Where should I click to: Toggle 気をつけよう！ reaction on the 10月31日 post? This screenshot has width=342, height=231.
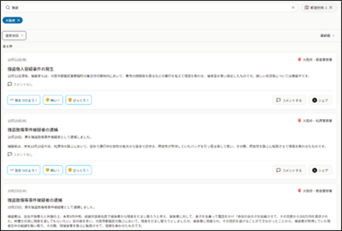[x=24, y=100]
